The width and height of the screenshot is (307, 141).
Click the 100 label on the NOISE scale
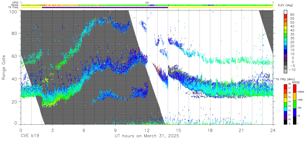(x=299, y=108)
